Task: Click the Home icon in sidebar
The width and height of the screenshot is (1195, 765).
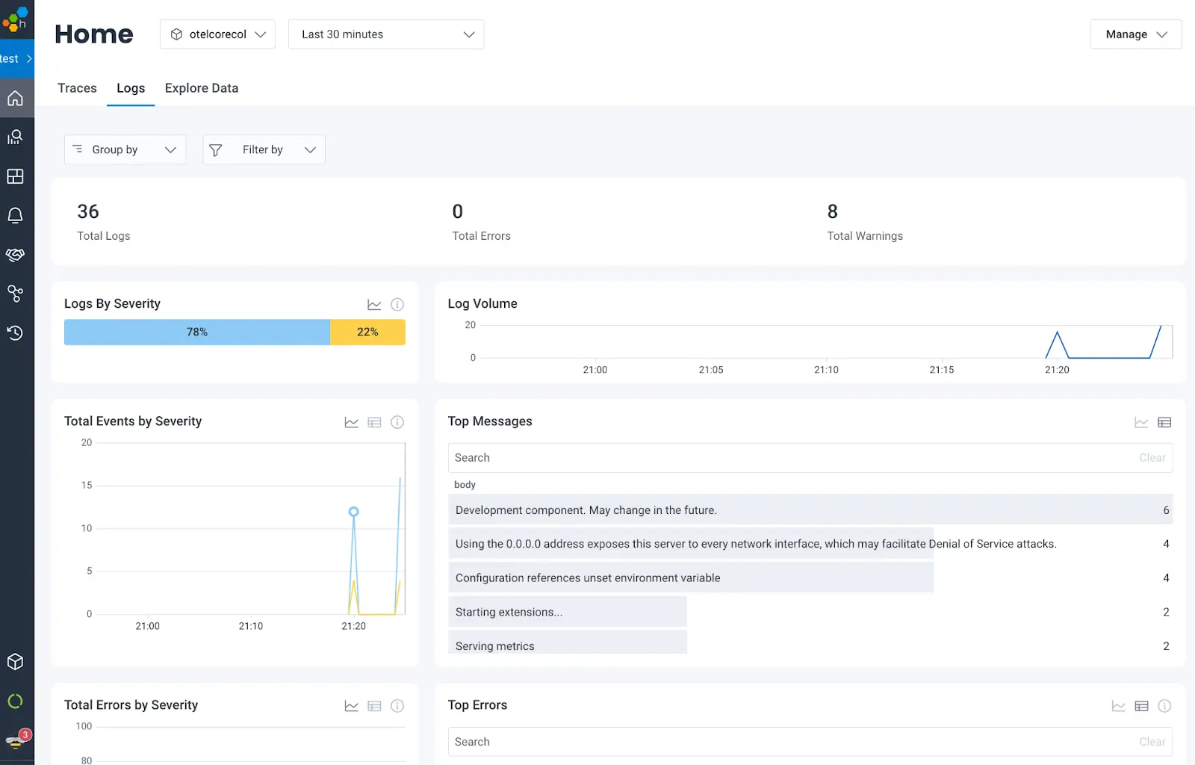Action: point(16,99)
